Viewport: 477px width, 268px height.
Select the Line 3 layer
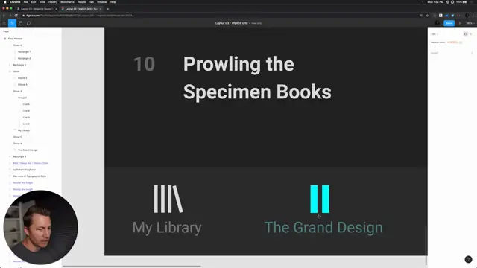click(x=26, y=118)
